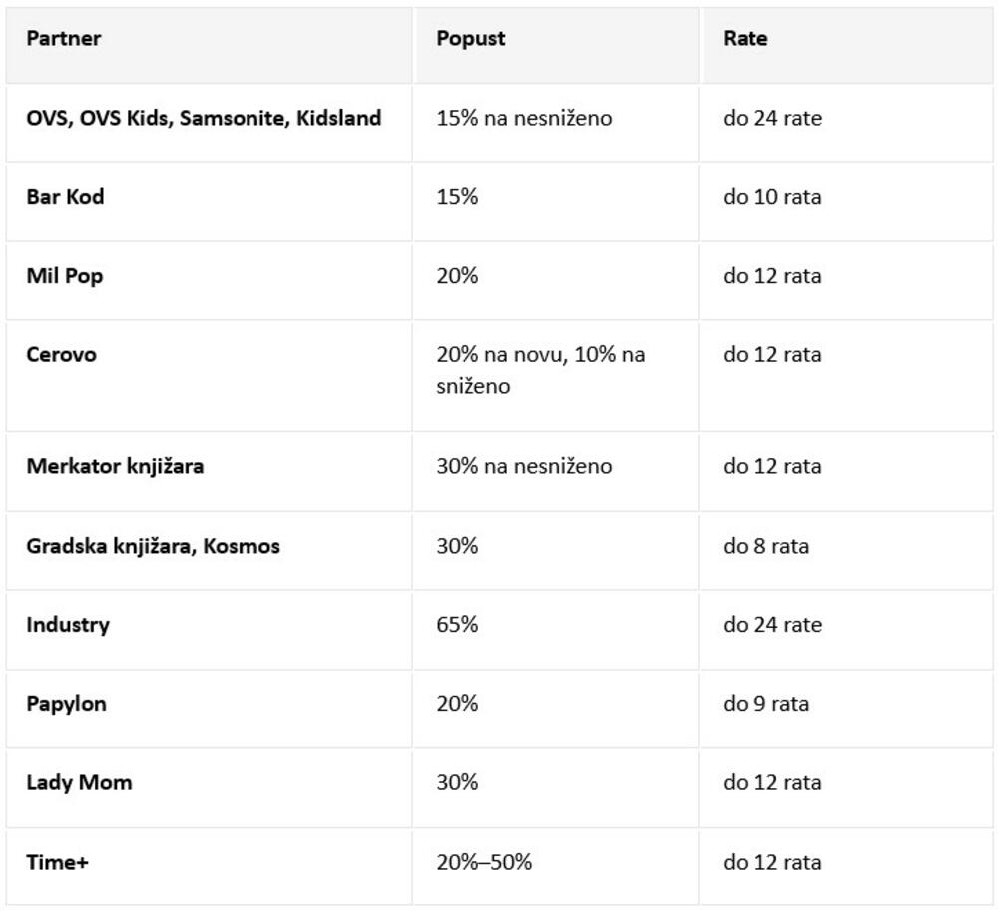Viewport: 998px width, 911px height.
Task: Select the 20%–50% discount cell
Action: [484, 863]
